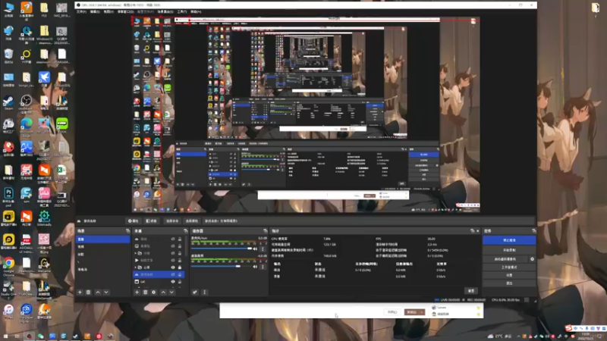
Task: Open the mixer dock three-dot menu at the bottom
Action: click(204, 293)
